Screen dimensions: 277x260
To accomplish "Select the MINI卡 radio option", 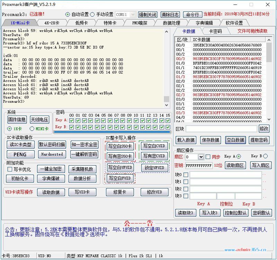I will click(32, 129).
